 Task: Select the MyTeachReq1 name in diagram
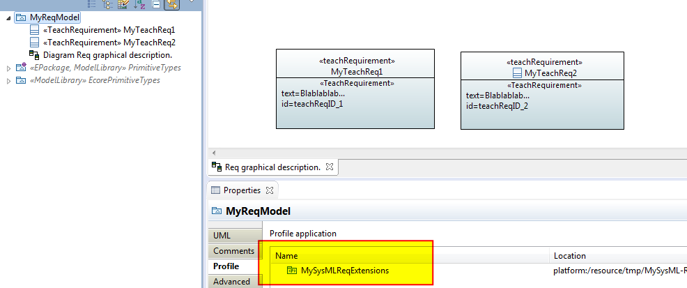pyautogui.click(x=357, y=71)
